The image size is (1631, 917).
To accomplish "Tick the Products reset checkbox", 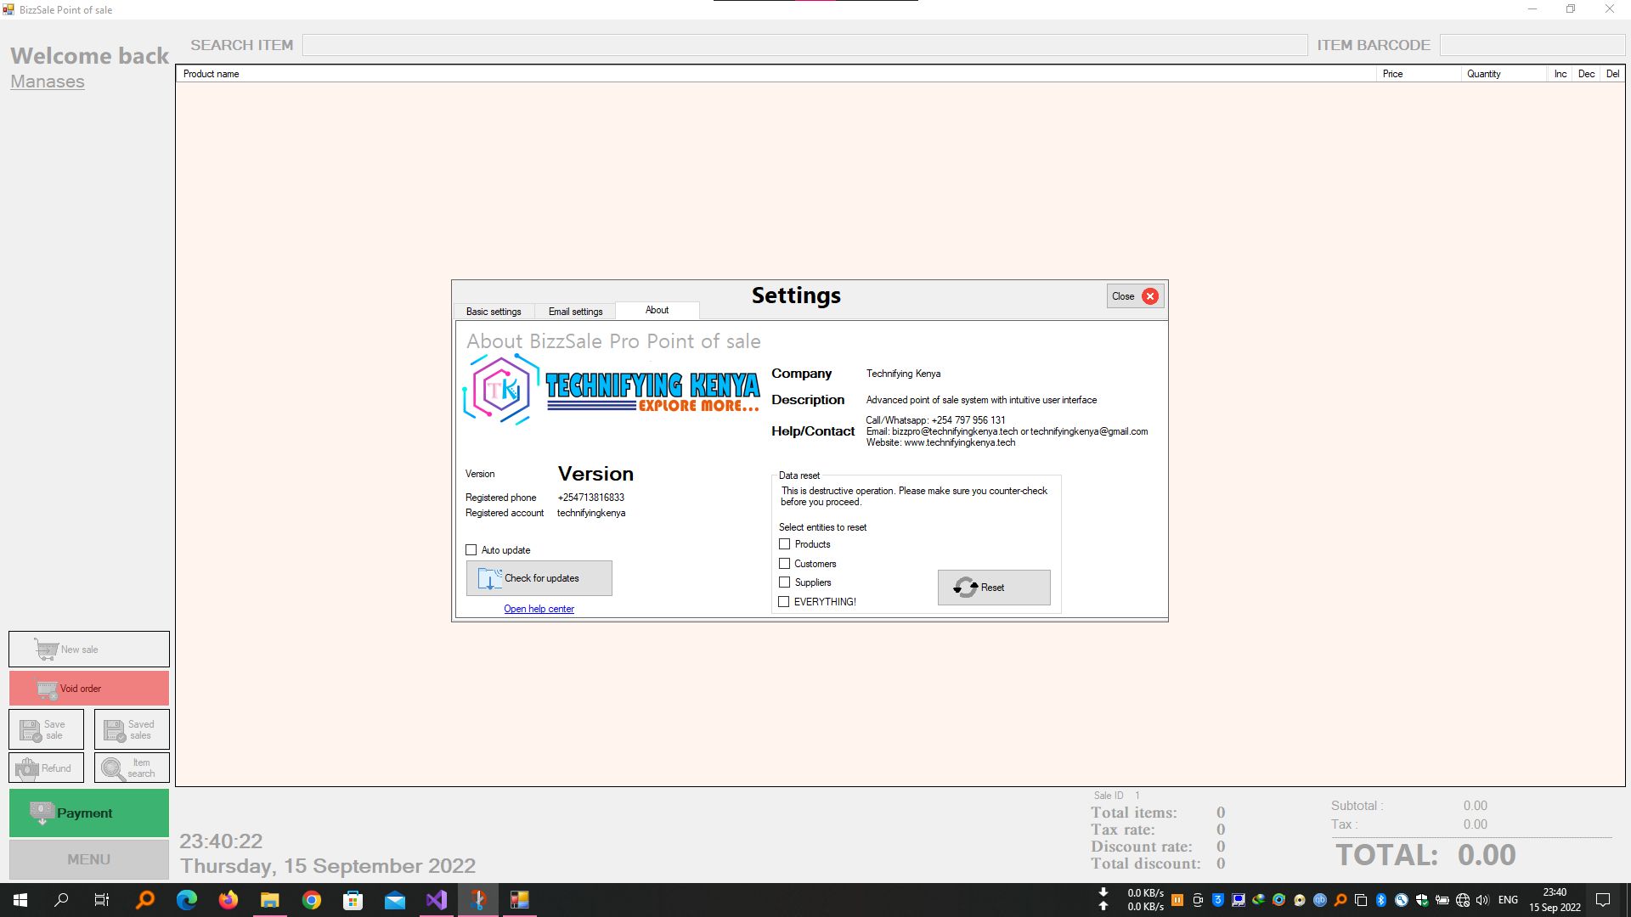I will pos(785,544).
